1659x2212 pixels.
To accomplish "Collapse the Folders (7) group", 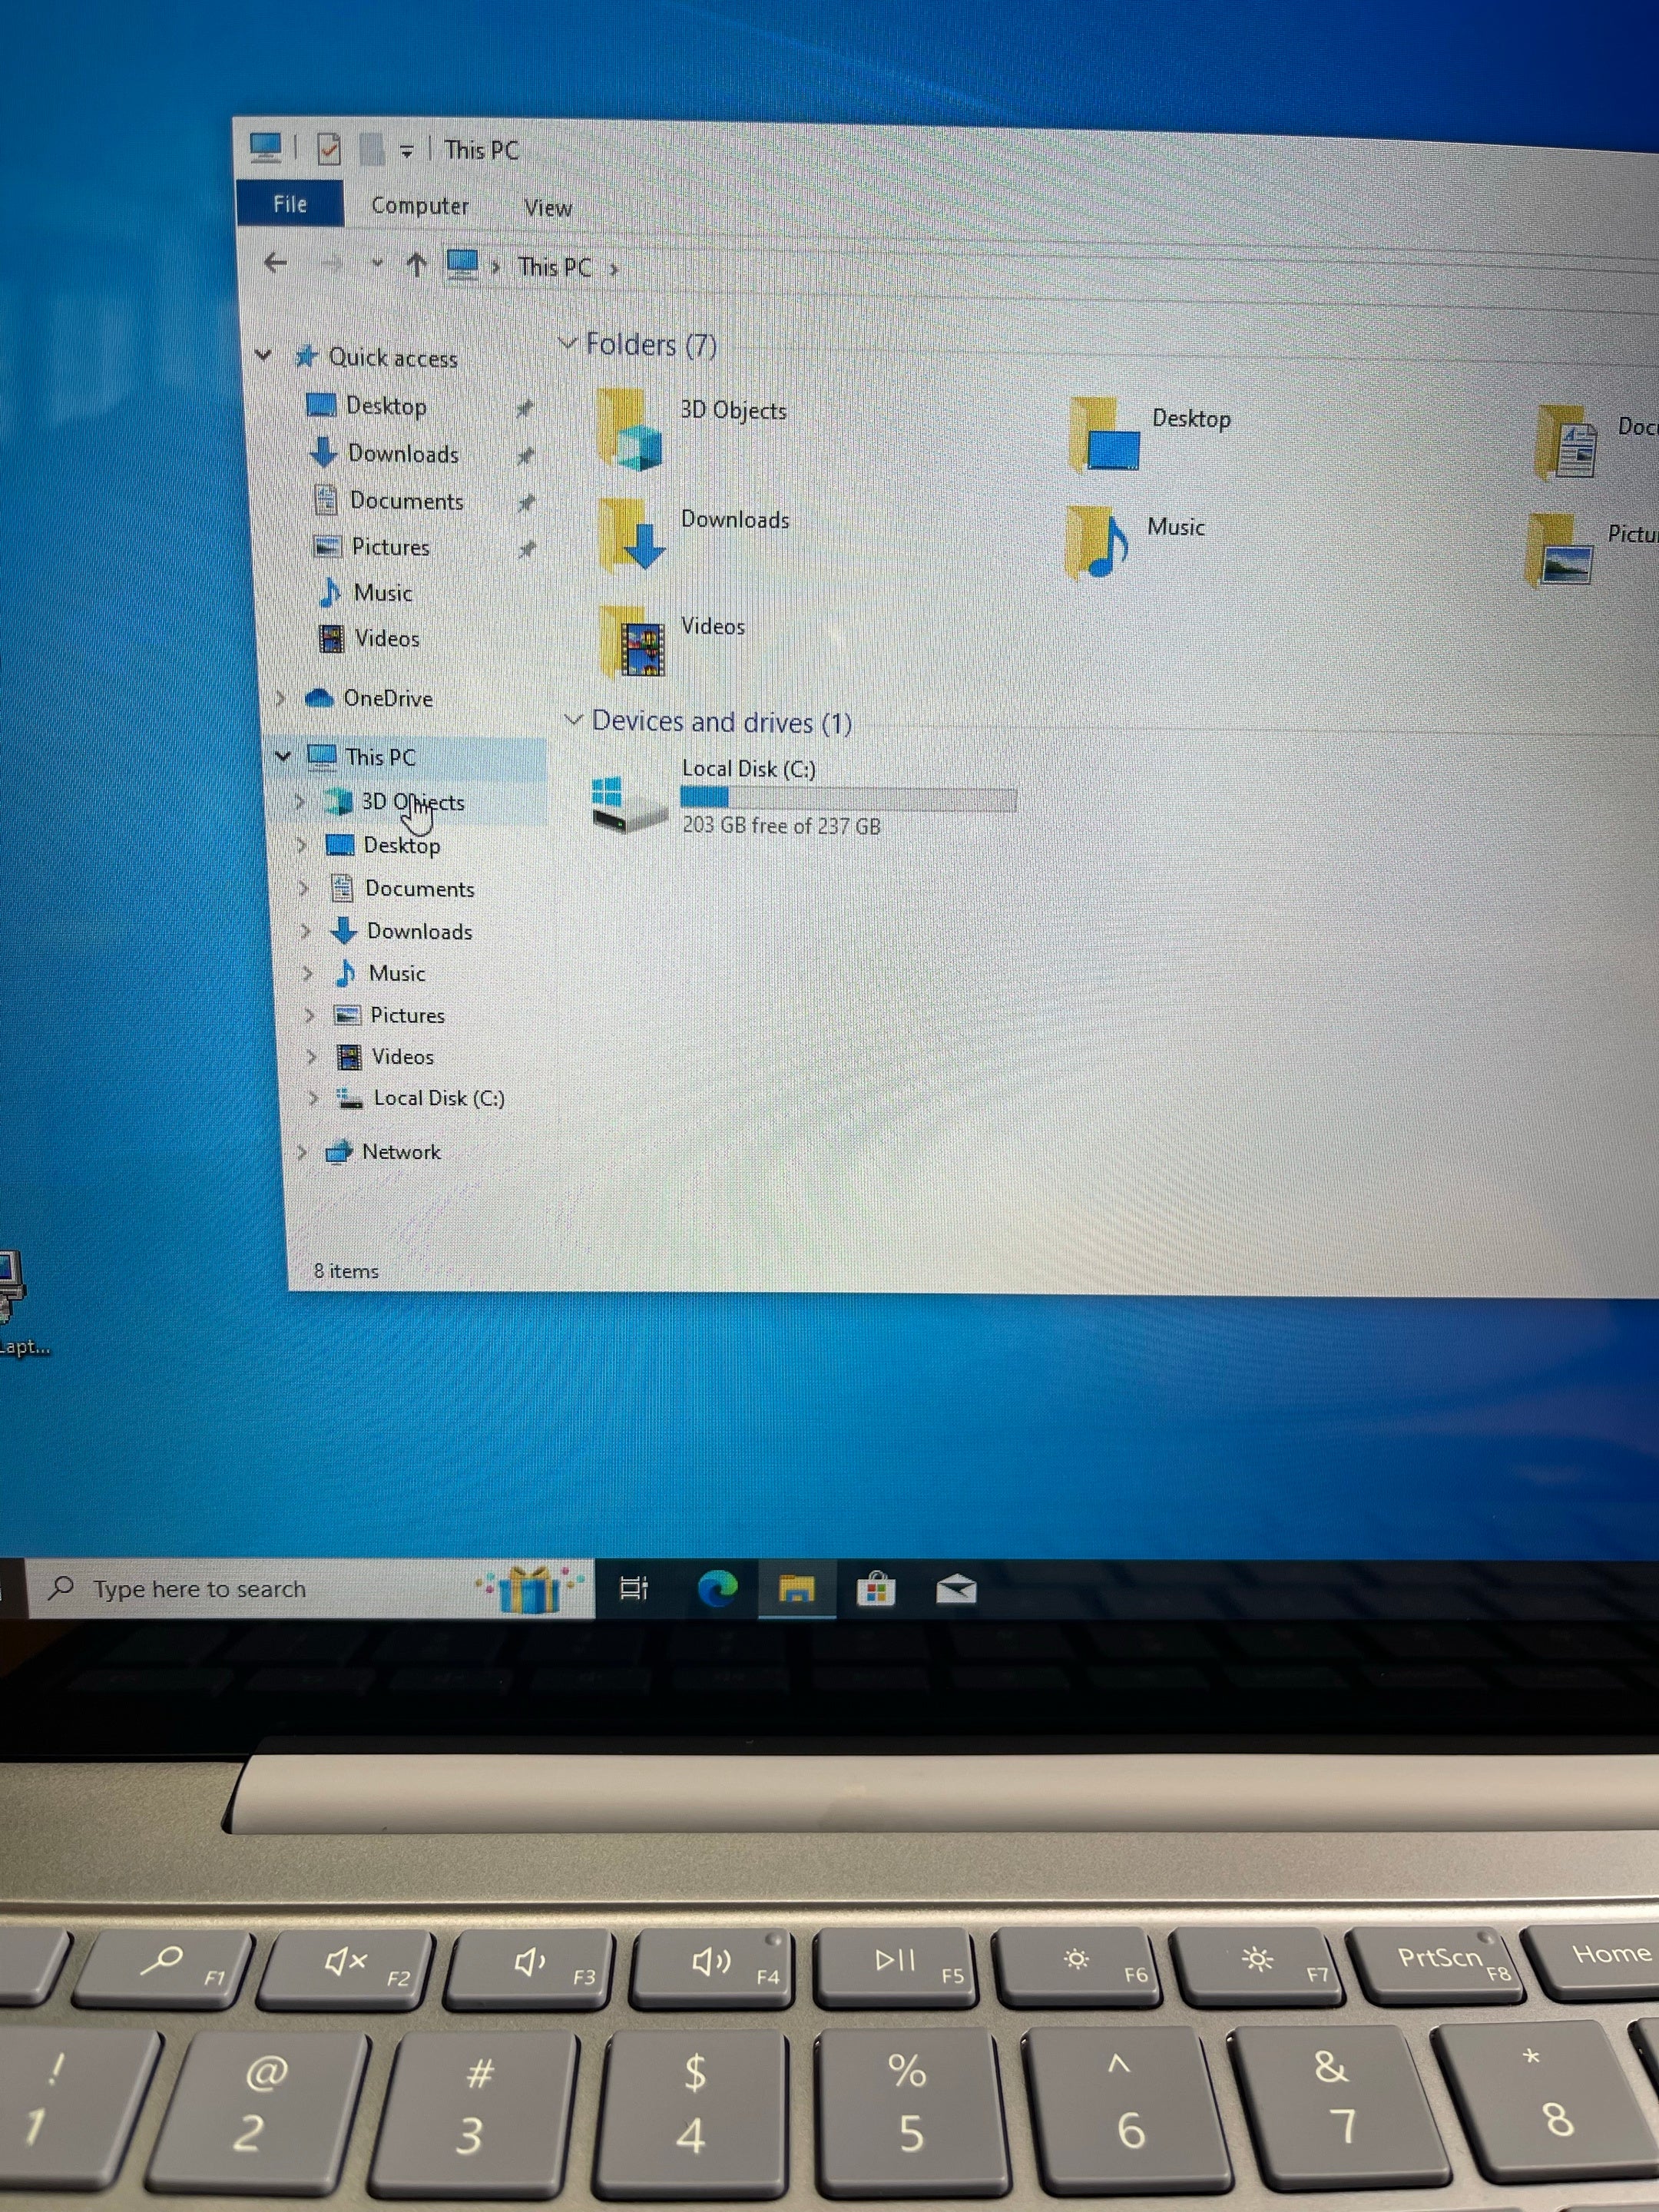I will [568, 343].
